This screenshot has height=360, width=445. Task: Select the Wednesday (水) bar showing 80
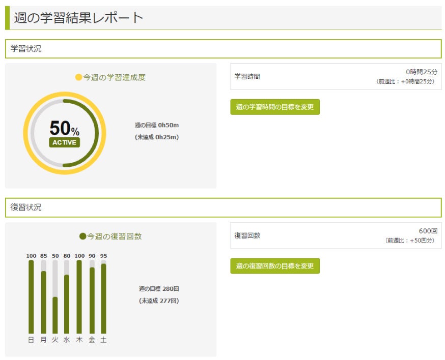click(x=67, y=297)
